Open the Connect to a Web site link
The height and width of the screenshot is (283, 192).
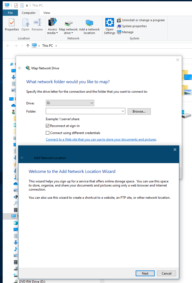click(x=101, y=139)
